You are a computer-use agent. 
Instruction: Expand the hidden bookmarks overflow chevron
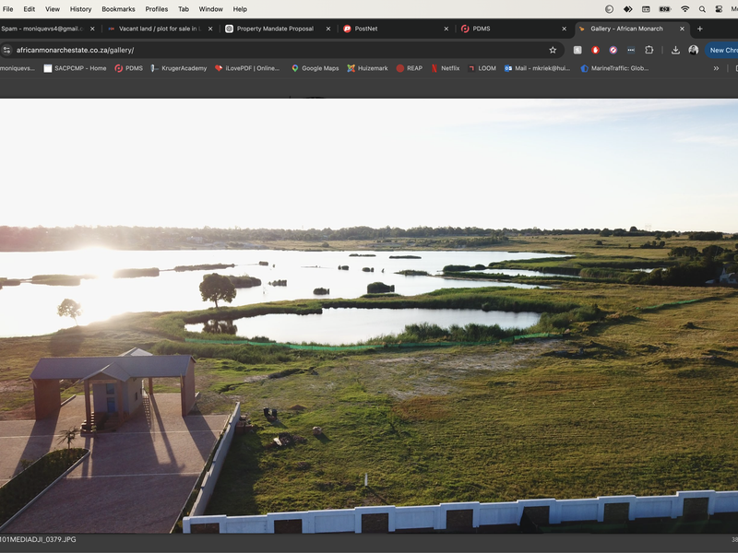point(716,68)
